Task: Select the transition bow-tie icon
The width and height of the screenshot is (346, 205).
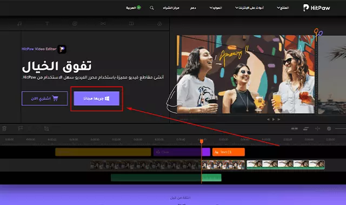Action: pyautogui.click(x=103, y=24)
